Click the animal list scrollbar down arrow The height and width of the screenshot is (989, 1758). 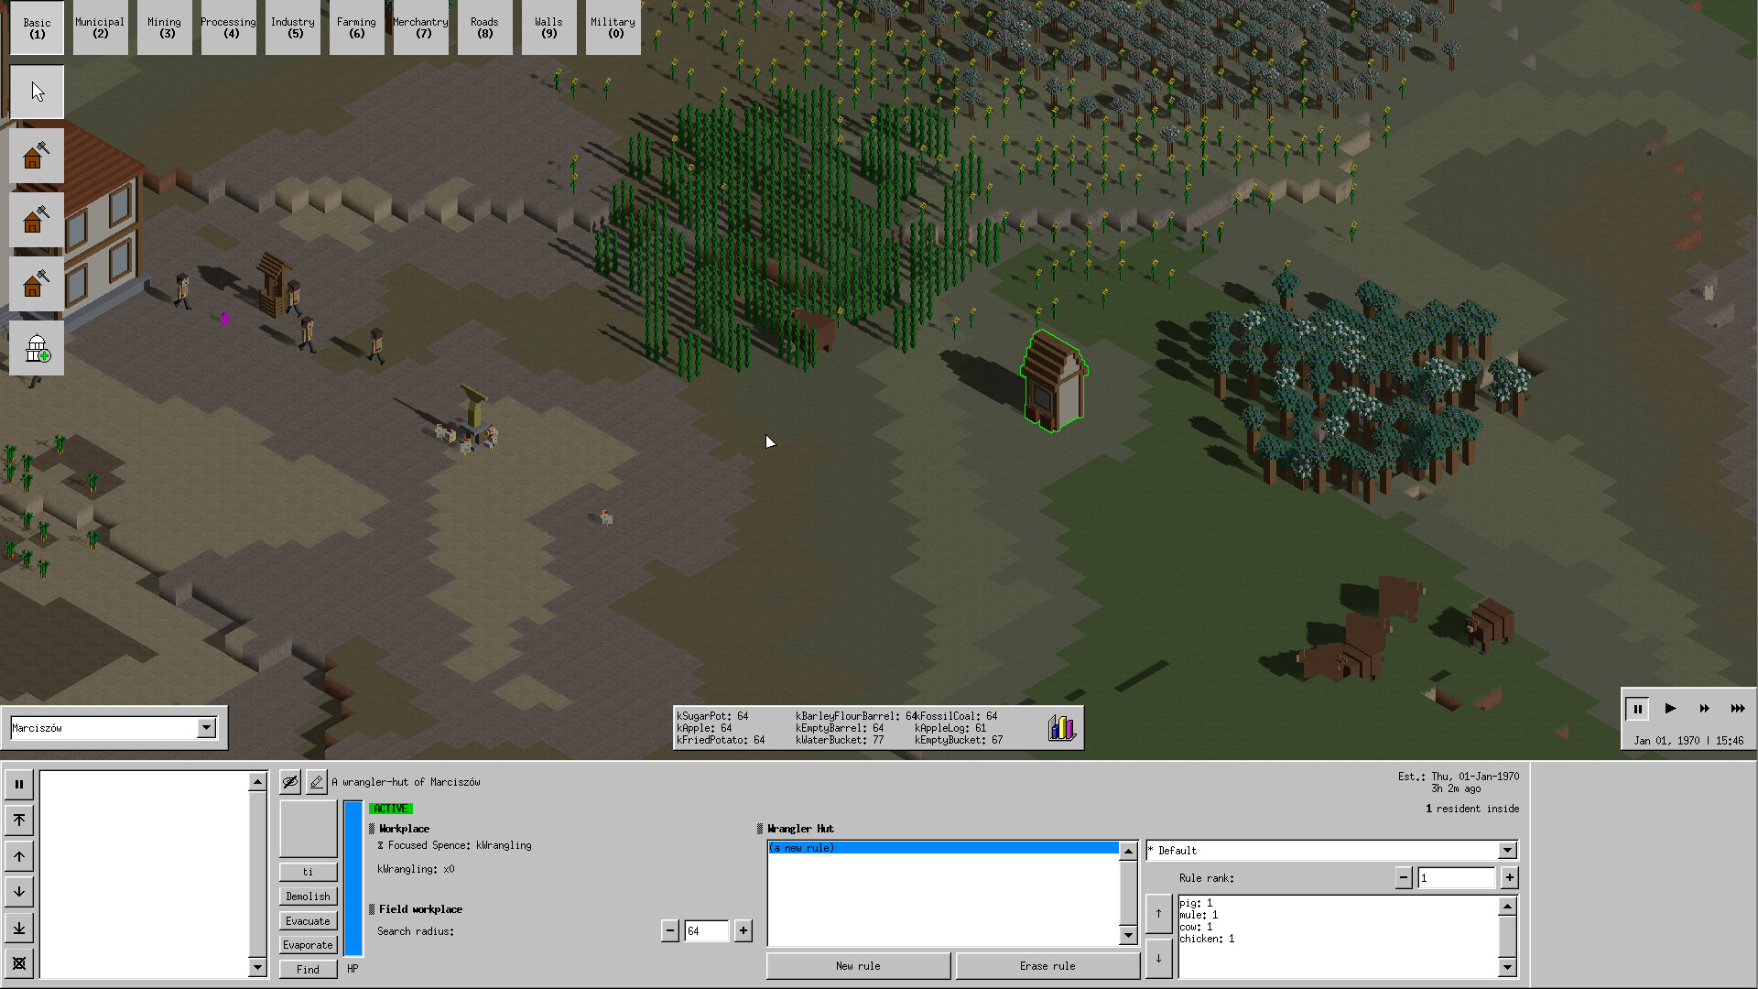coord(1507,967)
